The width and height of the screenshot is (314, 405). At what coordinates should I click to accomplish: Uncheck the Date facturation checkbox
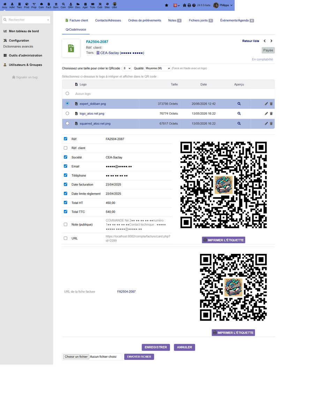point(66,184)
